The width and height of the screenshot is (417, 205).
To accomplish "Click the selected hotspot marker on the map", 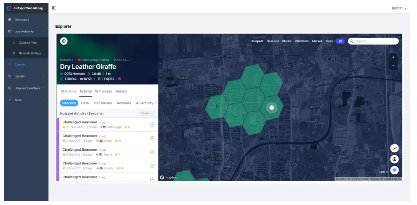I will 272,108.
